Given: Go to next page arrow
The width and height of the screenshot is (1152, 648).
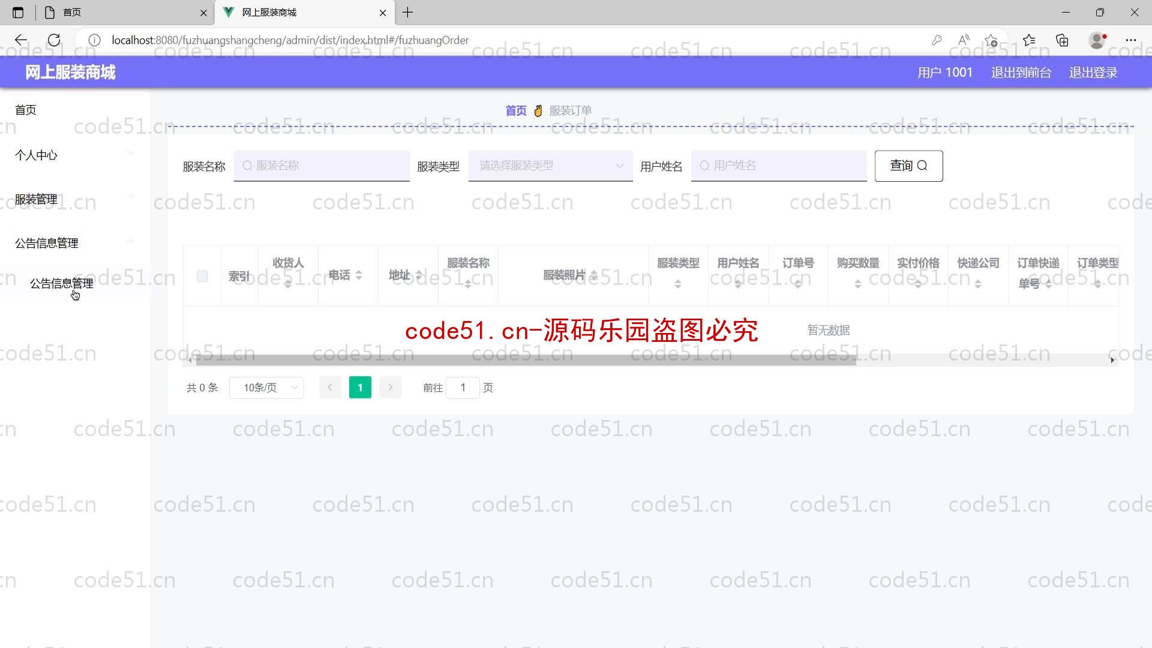Looking at the screenshot, I should coord(390,388).
